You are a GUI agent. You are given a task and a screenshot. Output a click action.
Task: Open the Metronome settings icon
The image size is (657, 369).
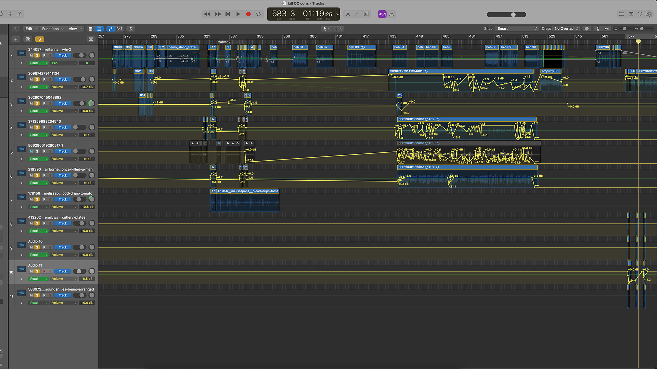[x=391, y=14]
